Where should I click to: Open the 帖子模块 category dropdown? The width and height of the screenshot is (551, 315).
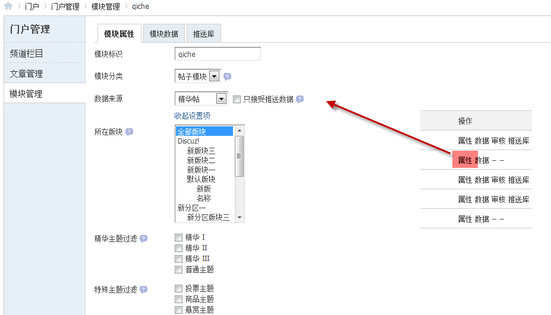(x=214, y=76)
